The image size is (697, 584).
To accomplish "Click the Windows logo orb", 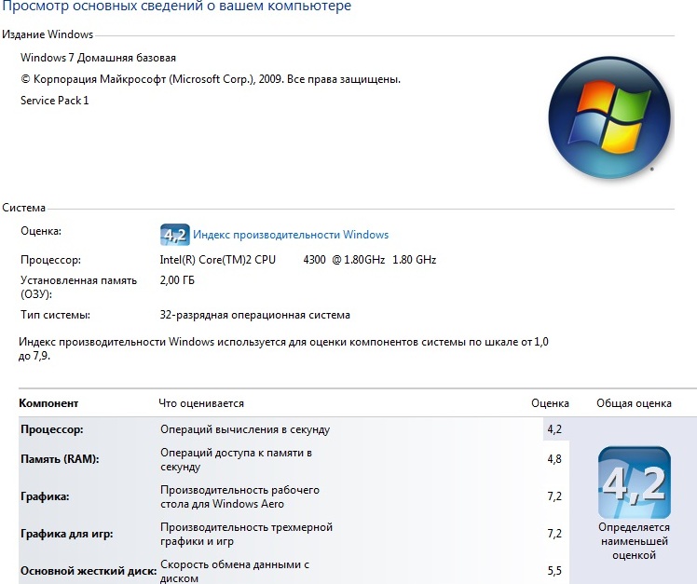I will coord(609,117).
